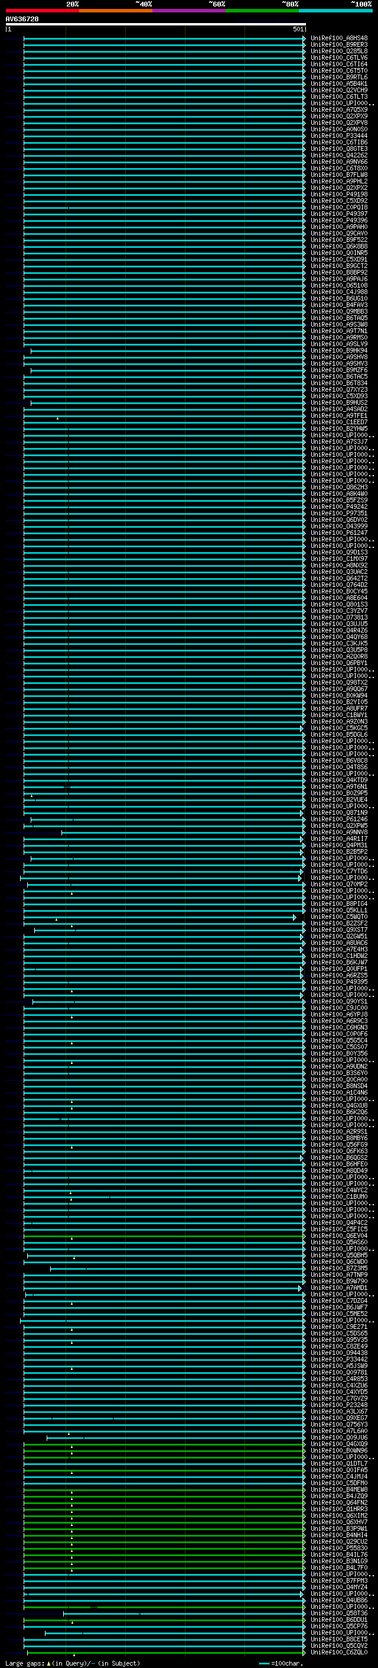Pick hit label UniRef100_Q70MP2
This screenshot has width=378, height=1668.
click(339, 885)
